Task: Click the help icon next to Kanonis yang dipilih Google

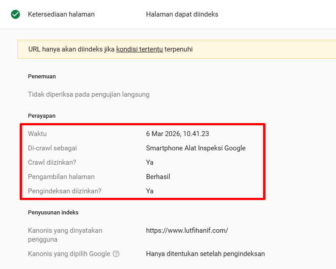Action: [116, 254]
